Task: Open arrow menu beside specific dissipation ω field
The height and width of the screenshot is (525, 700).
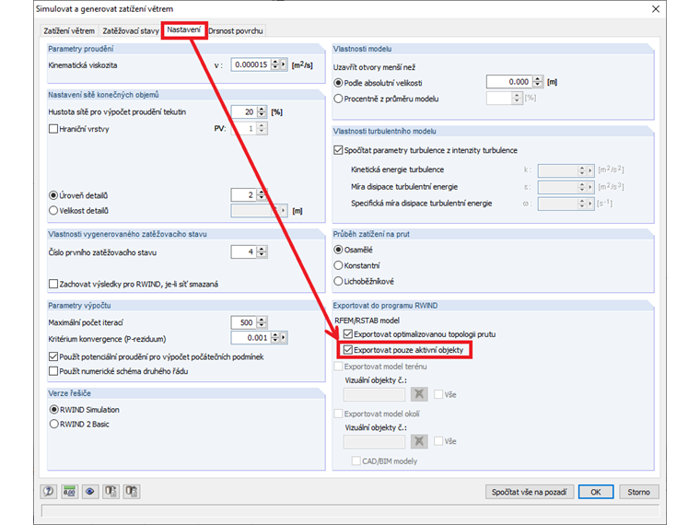Action: (x=590, y=204)
